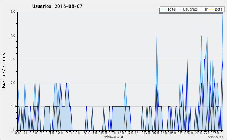Click the dark blue line swatch for Usuarios

coord(179,9)
